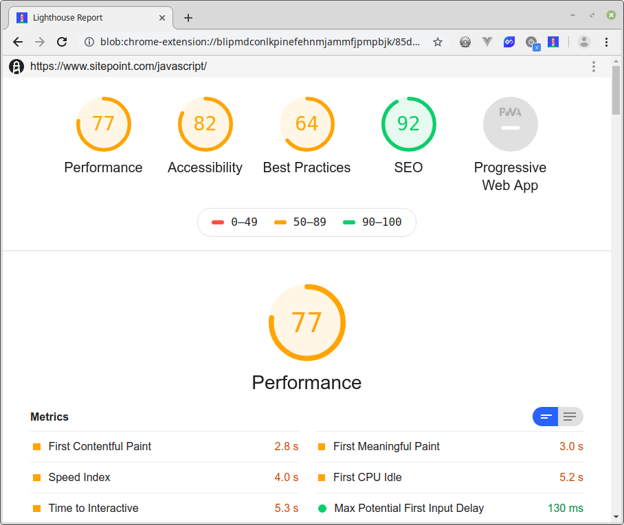
Task: Open the Chrome profile avatar
Action: click(584, 42)
